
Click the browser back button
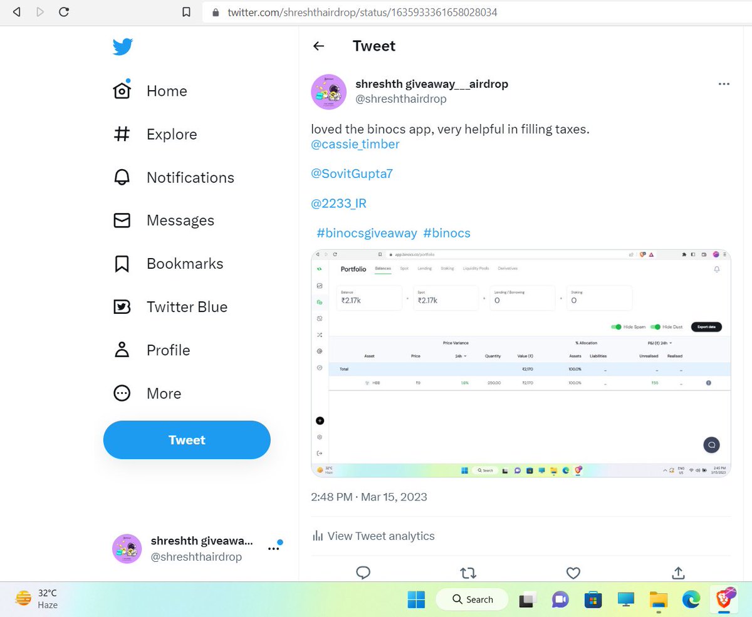pos(17,12)
